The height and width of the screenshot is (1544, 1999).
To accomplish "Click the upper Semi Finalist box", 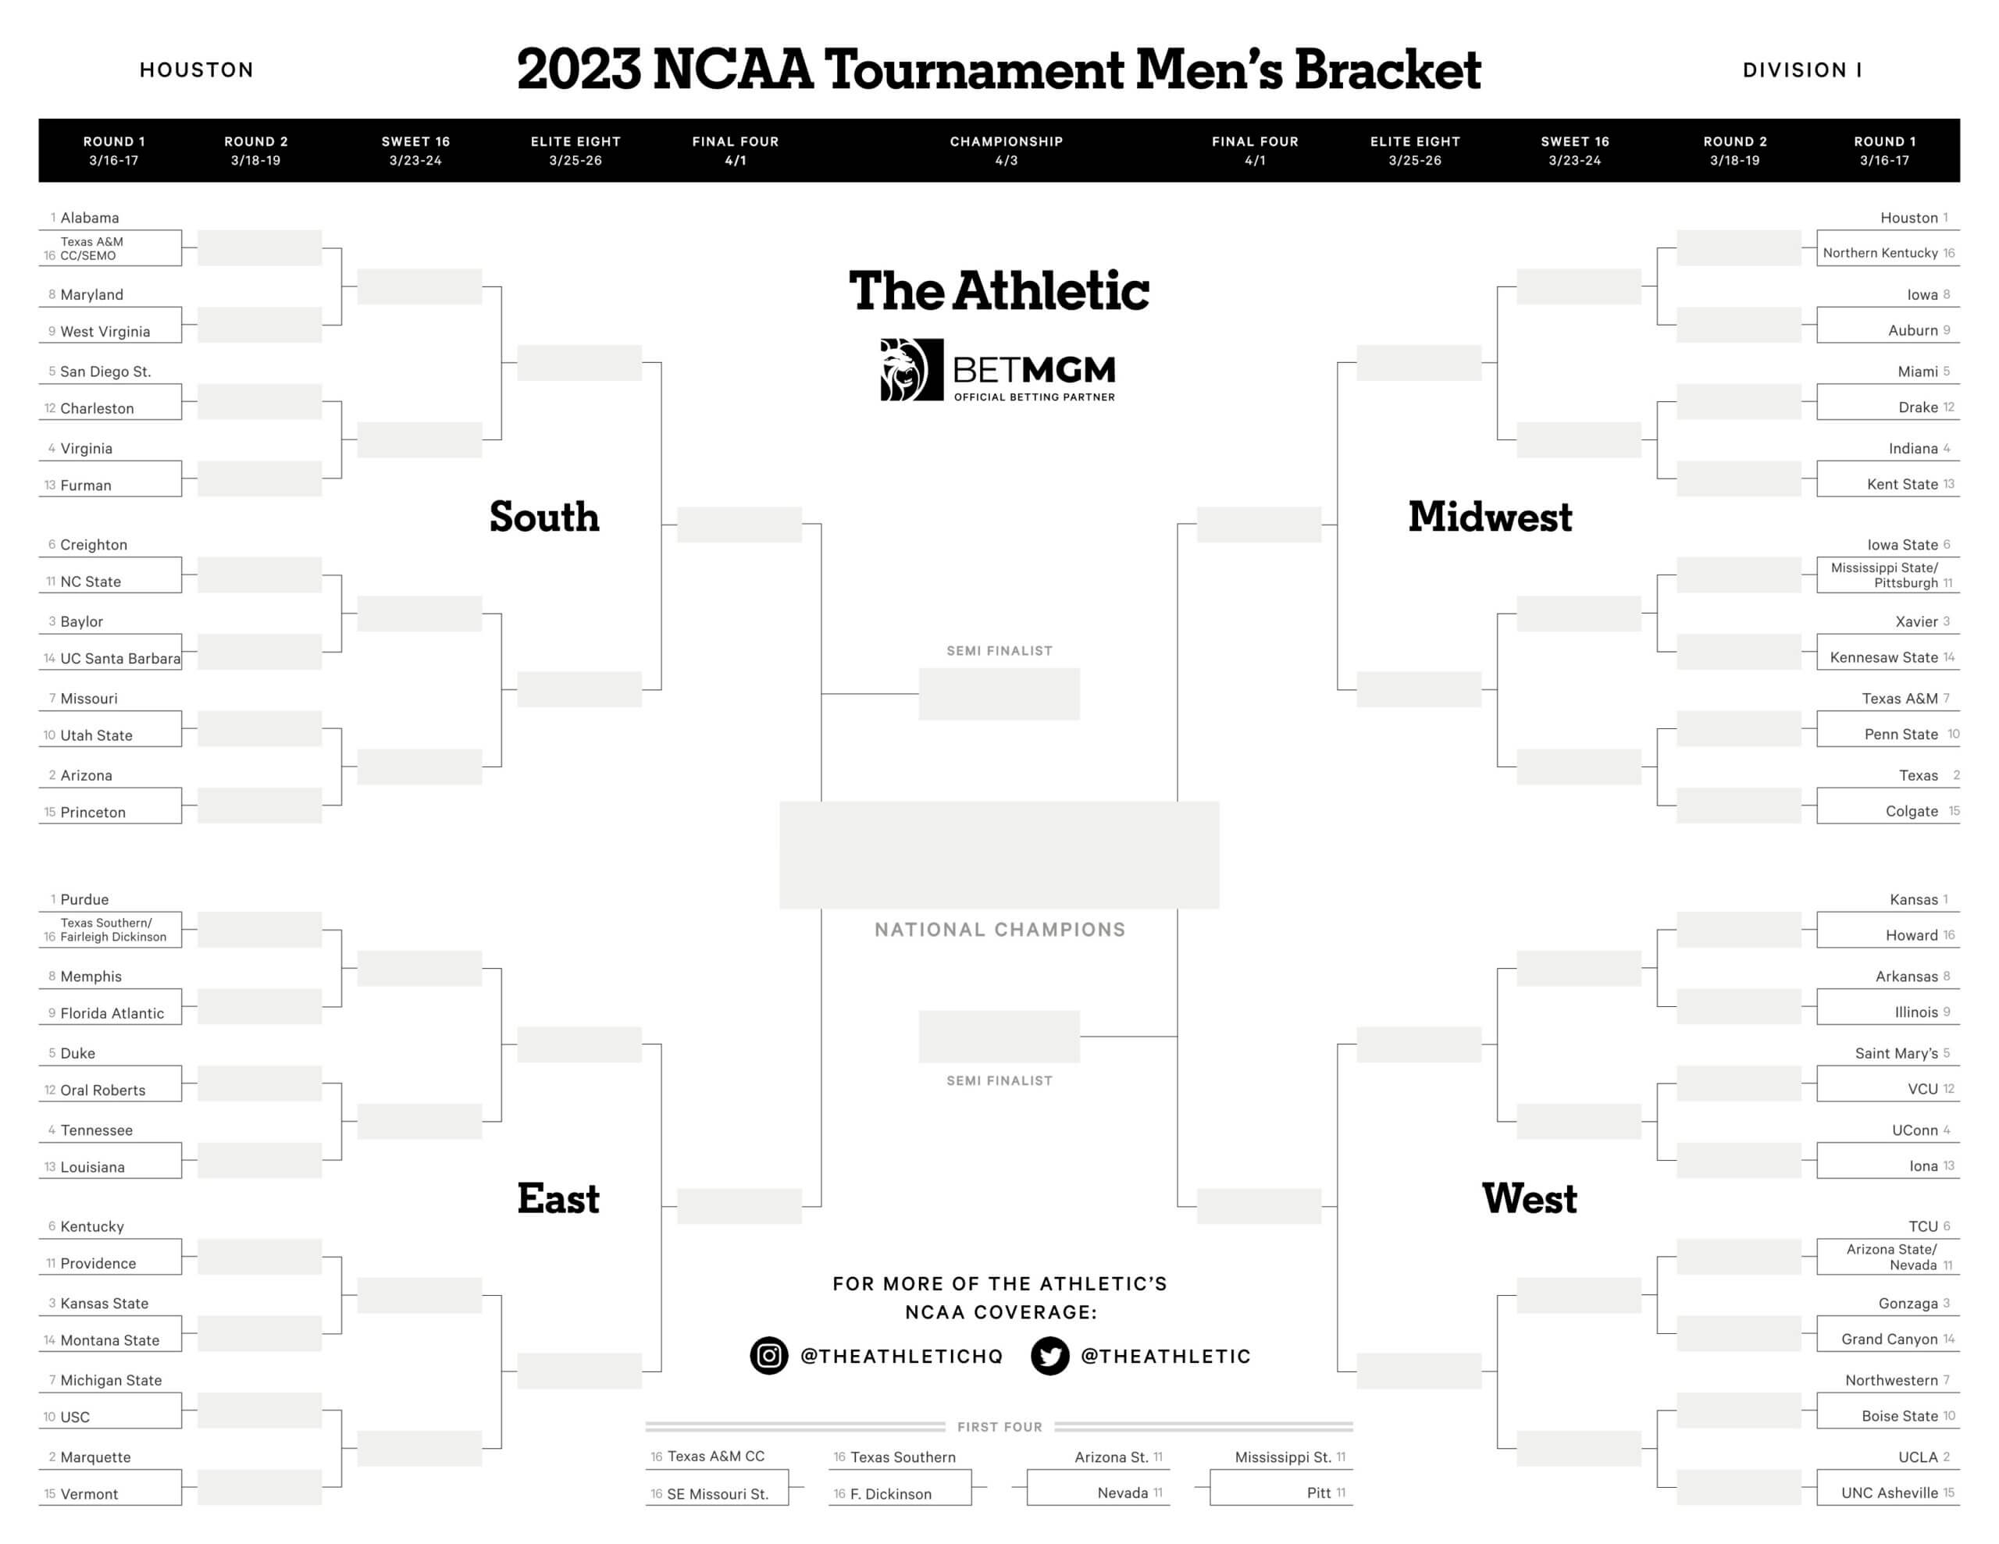I will 999,694.
